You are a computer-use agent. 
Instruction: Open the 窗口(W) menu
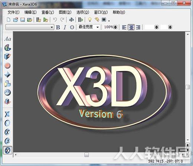coord(101,12)
